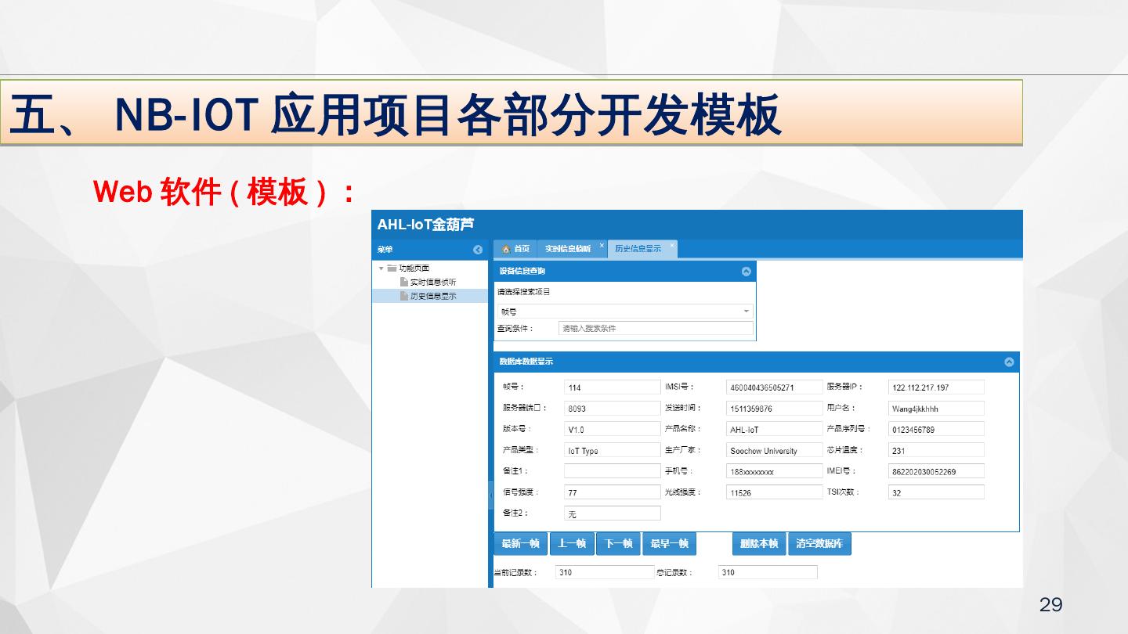Click the page icon beside 历史信息显示

tap(404, 296)
